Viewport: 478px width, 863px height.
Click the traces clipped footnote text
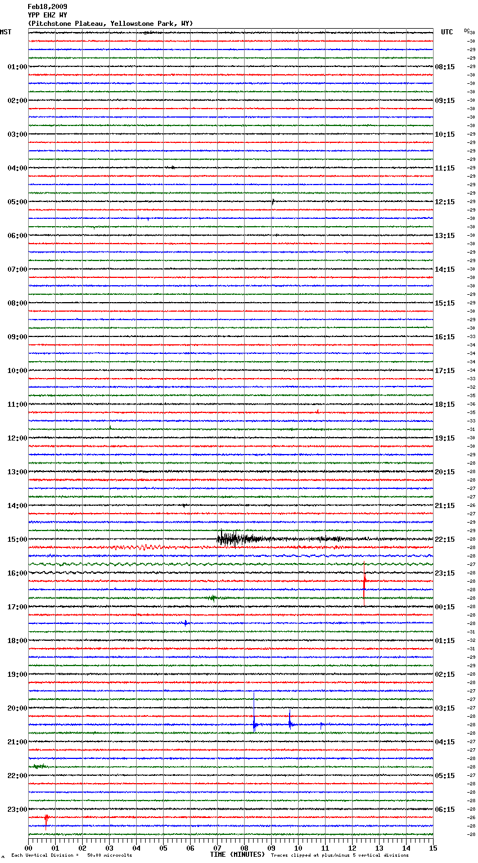pos(340,856)
